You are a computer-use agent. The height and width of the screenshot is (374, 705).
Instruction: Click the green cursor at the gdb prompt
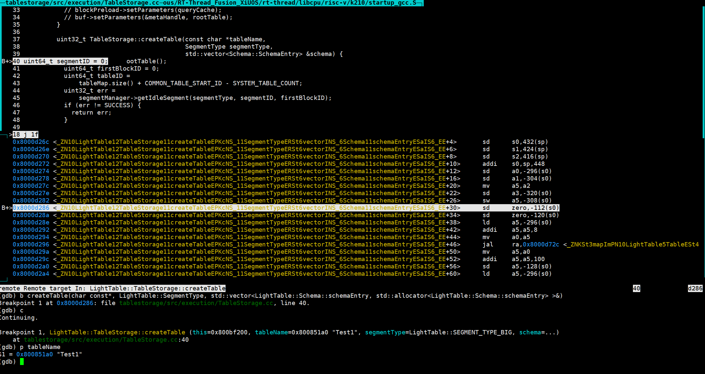coord(22,362)
